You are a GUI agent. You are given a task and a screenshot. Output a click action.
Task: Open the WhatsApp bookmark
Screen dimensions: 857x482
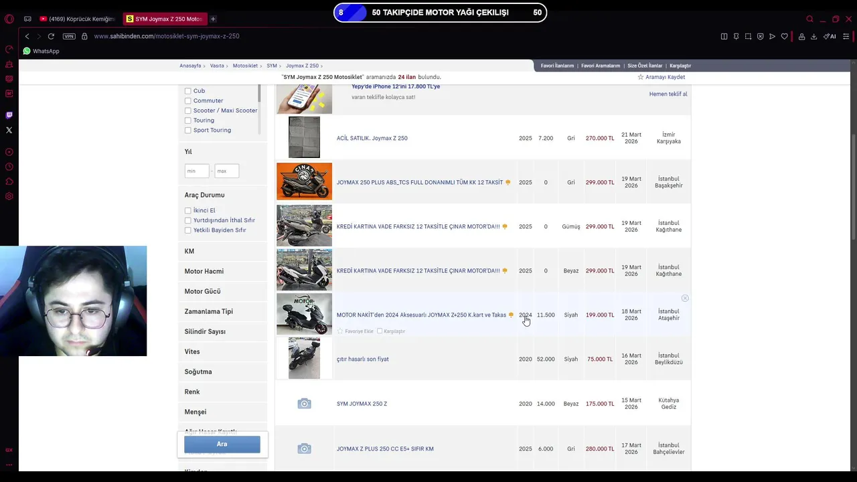click(41, 51)
